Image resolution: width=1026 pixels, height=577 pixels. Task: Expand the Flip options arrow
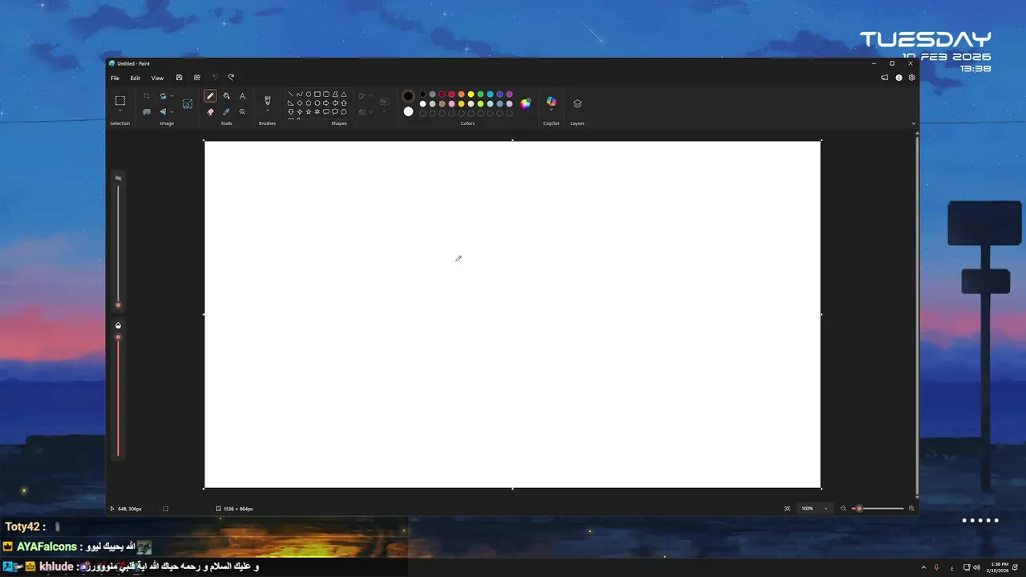tap(172, 111)
